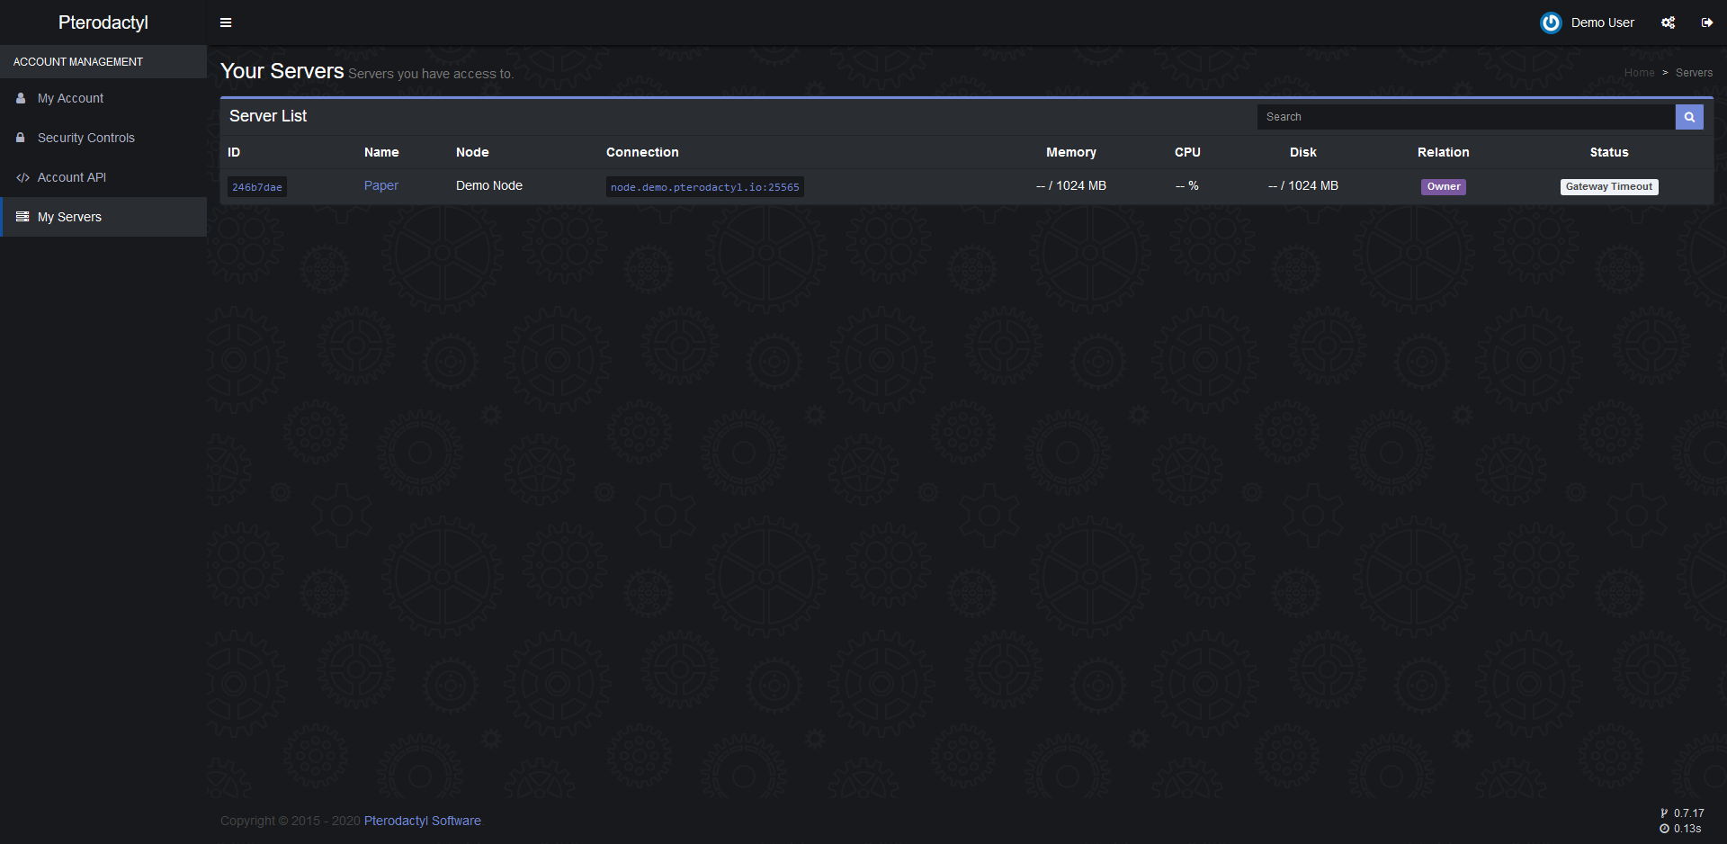This screenshot has height=844, width=1727.
Task: Click the Demo User avatar
Action: tap(1551, 22)
